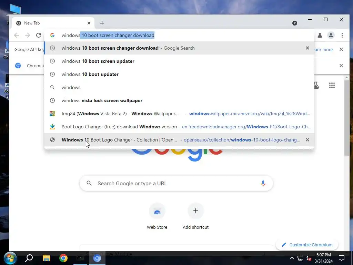Dismiss the Google API keys infobar
This screenshot has height=265, width=353.
(x=341, y=49)
